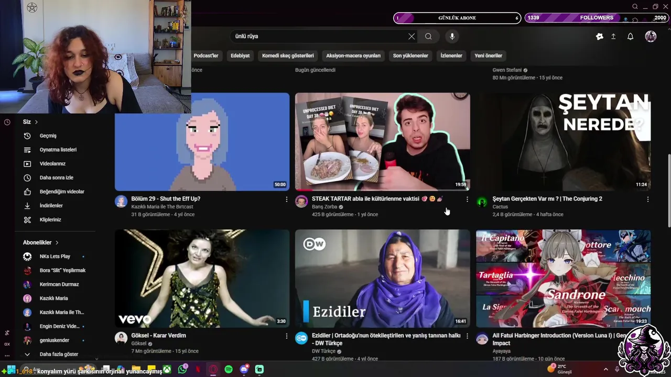The image size is (671, 377).
Task: Open Spotify from taskbar
Action: (x=229, y=369)
